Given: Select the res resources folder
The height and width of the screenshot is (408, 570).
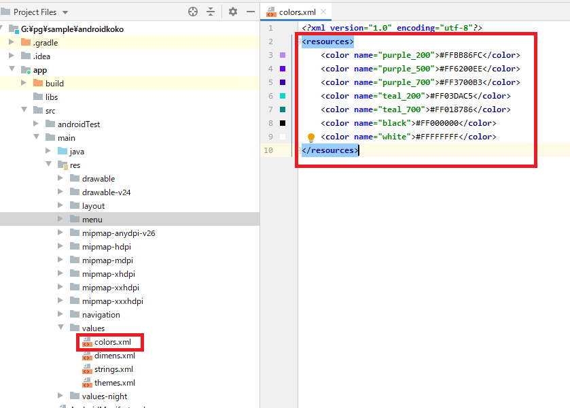Looking at the screenshot, I should tap(75, 165).
